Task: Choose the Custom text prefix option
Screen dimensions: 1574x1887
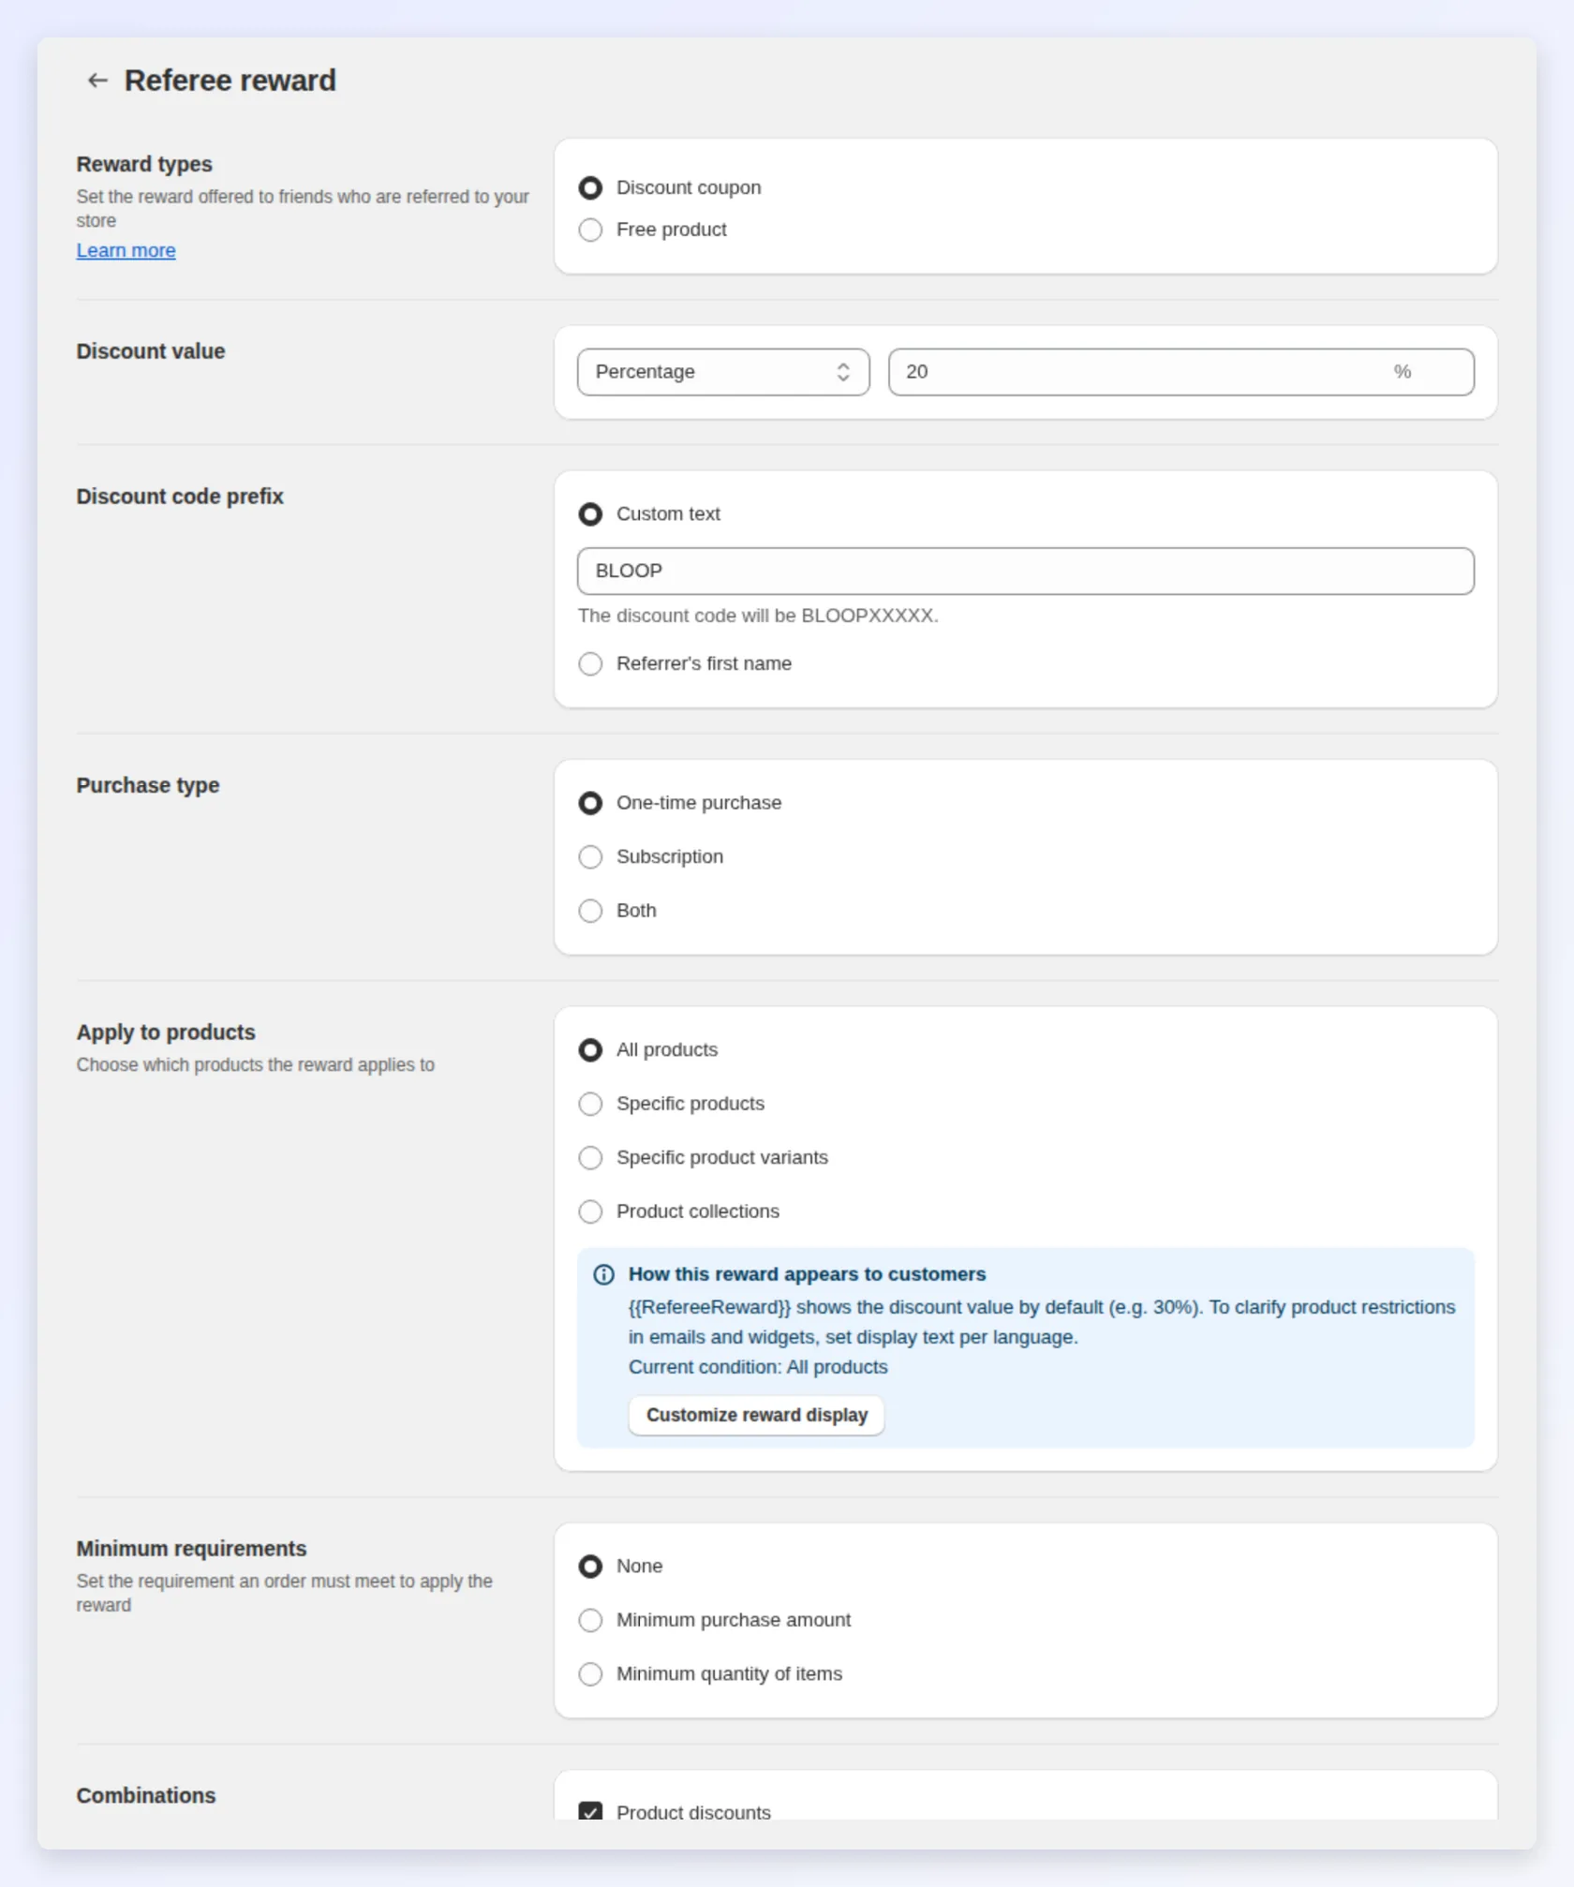Action: 590,514
